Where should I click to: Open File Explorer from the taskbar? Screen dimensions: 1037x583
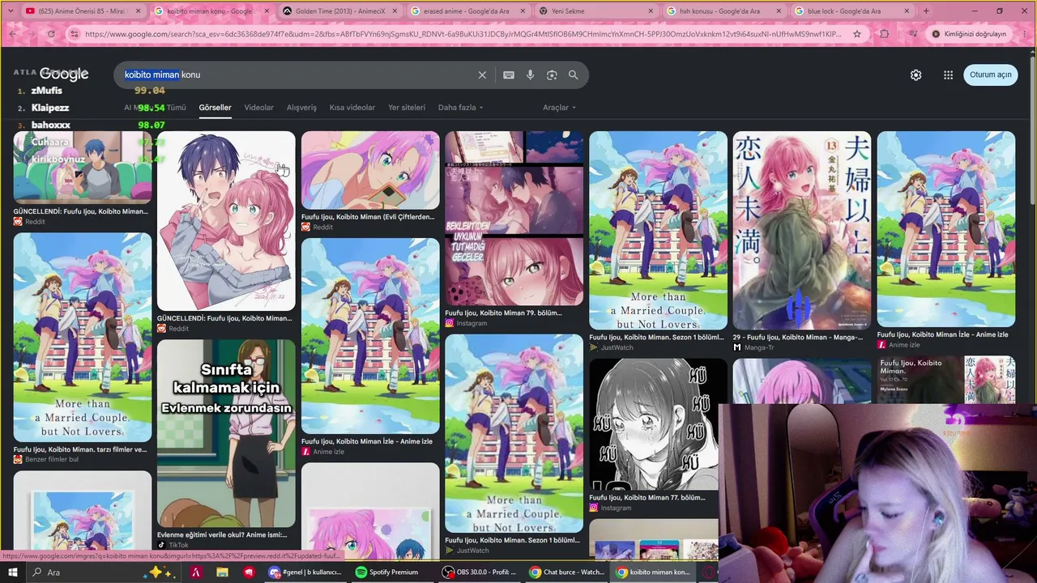pos(222,572)
